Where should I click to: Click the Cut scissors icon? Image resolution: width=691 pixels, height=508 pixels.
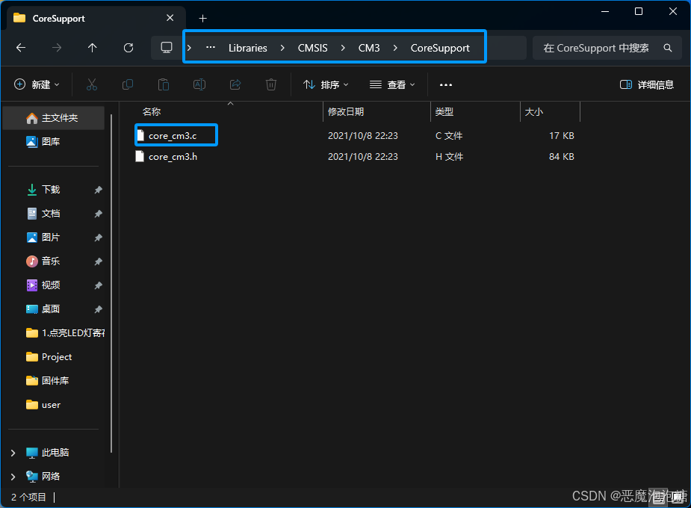click(x=92, y=84)
